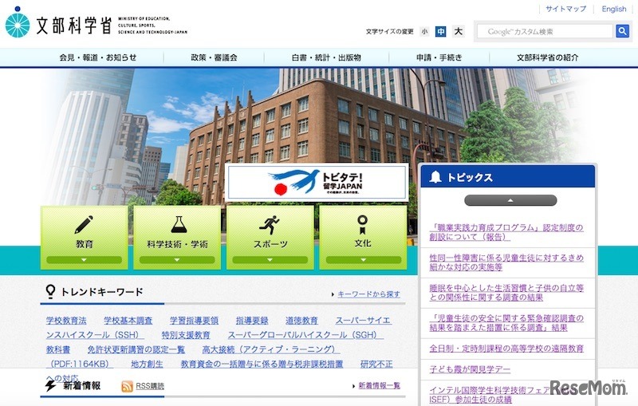Click the MEXT logo at top left
The width and height of the screenshot is (638, 406).
point(96,24)
